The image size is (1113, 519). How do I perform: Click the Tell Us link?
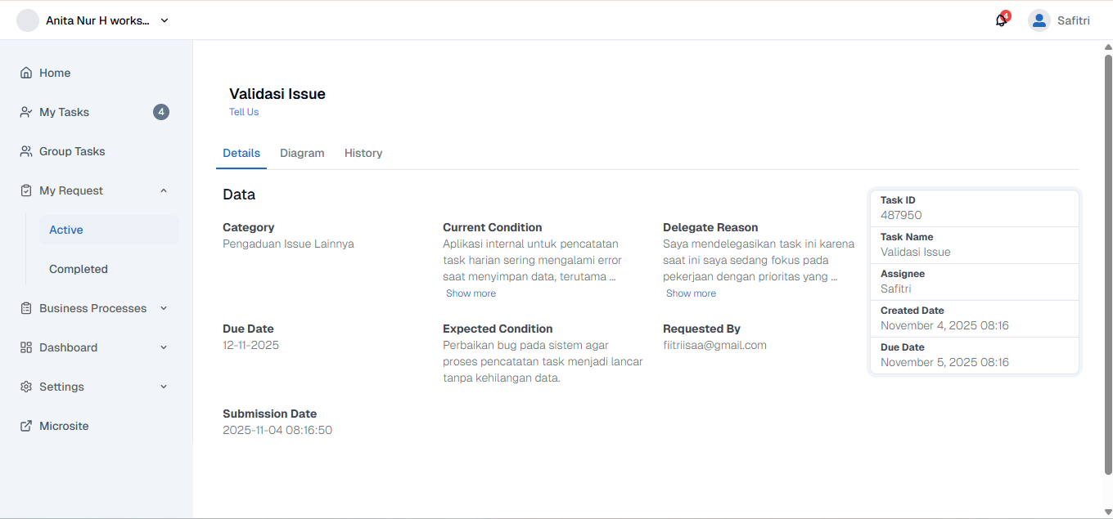[243, 112]
